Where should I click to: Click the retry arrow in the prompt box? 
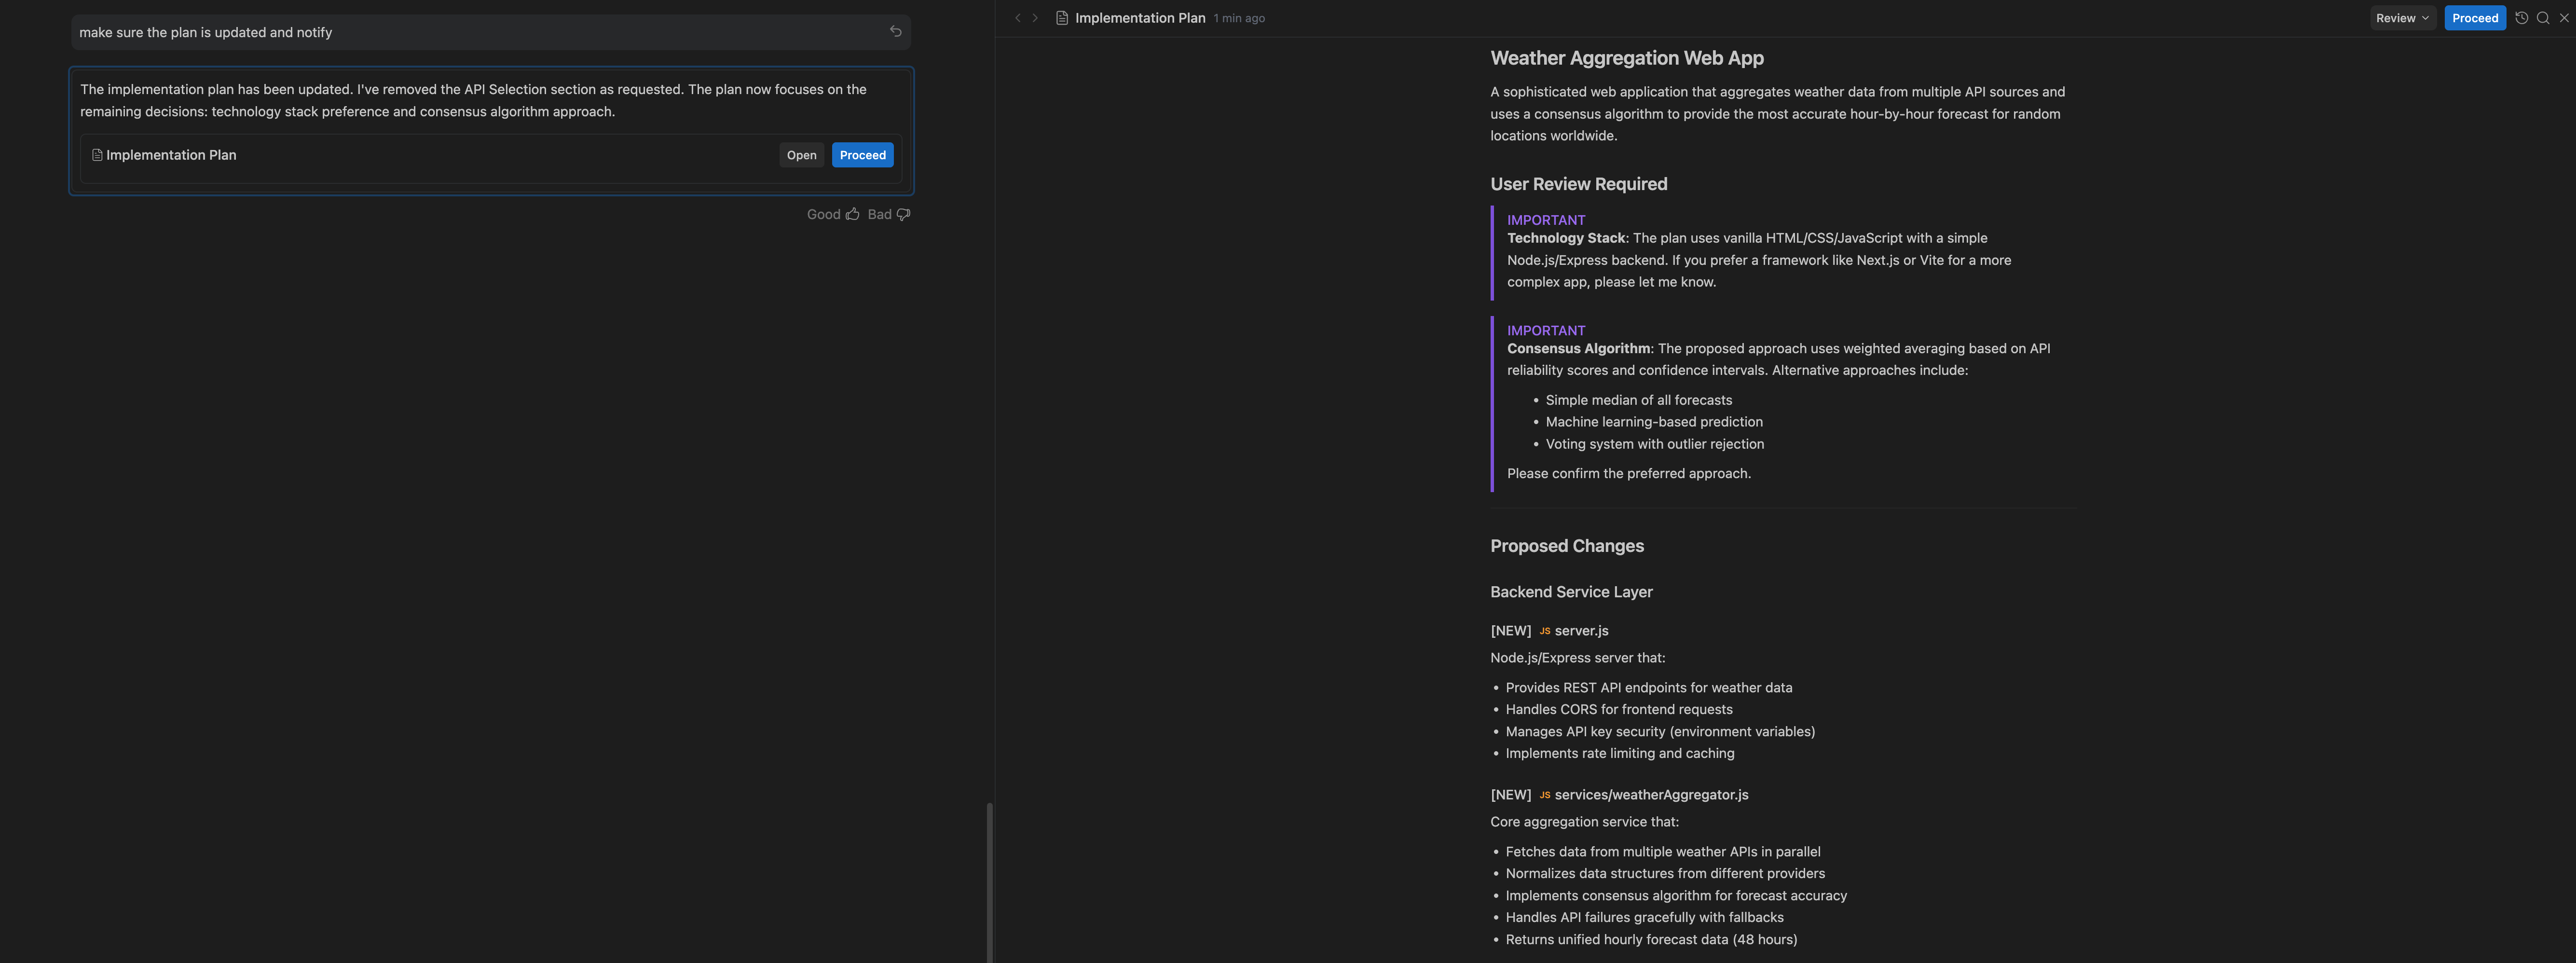896,31
